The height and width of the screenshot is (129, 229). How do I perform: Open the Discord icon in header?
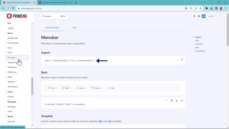pos(199,16)
